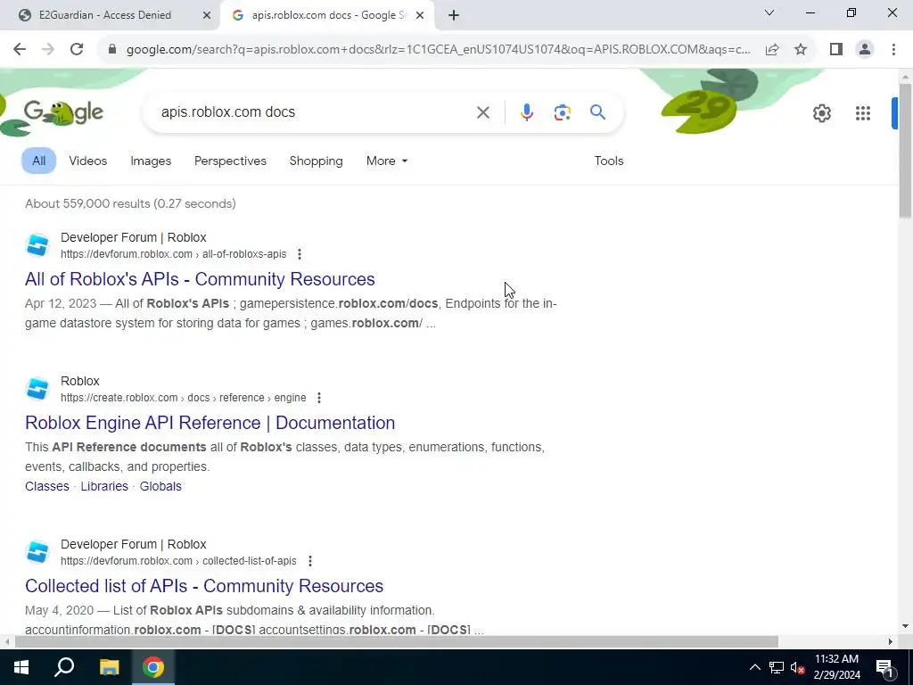This screenshot has height=685, width=913.
Task: Click the create.roblox.com docs URL
Action: [x=184, y=398]
